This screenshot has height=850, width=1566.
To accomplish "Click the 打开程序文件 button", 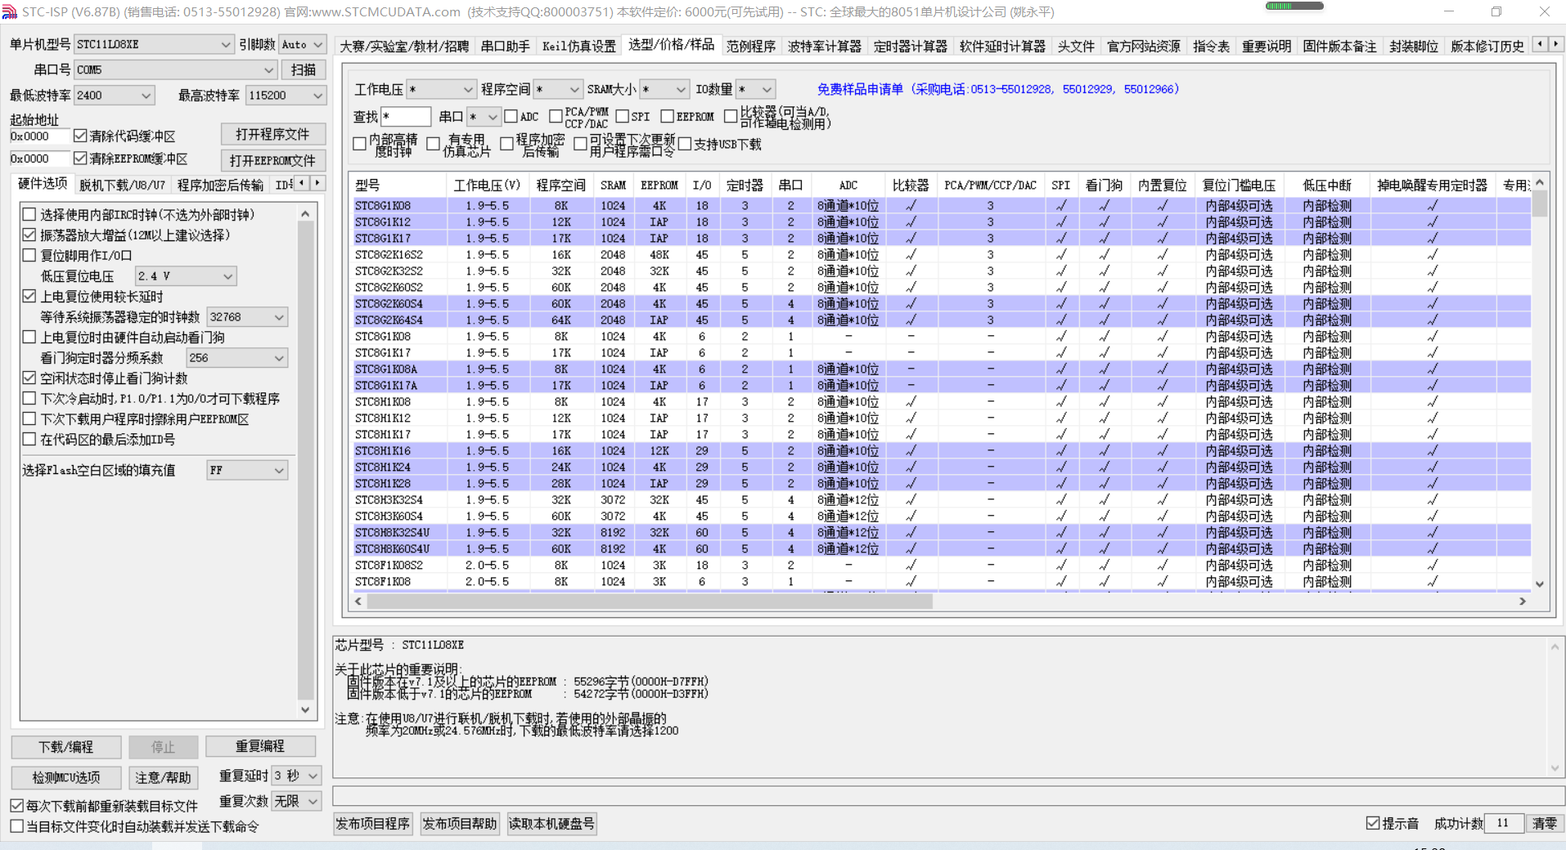I will point(272,134).
